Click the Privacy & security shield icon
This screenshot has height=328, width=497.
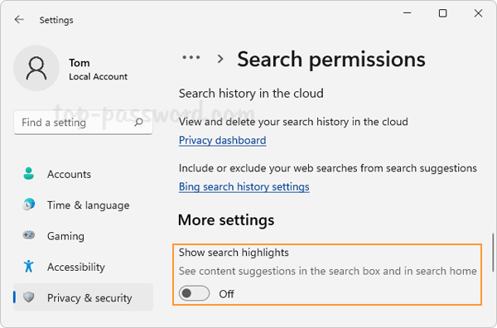29,297
